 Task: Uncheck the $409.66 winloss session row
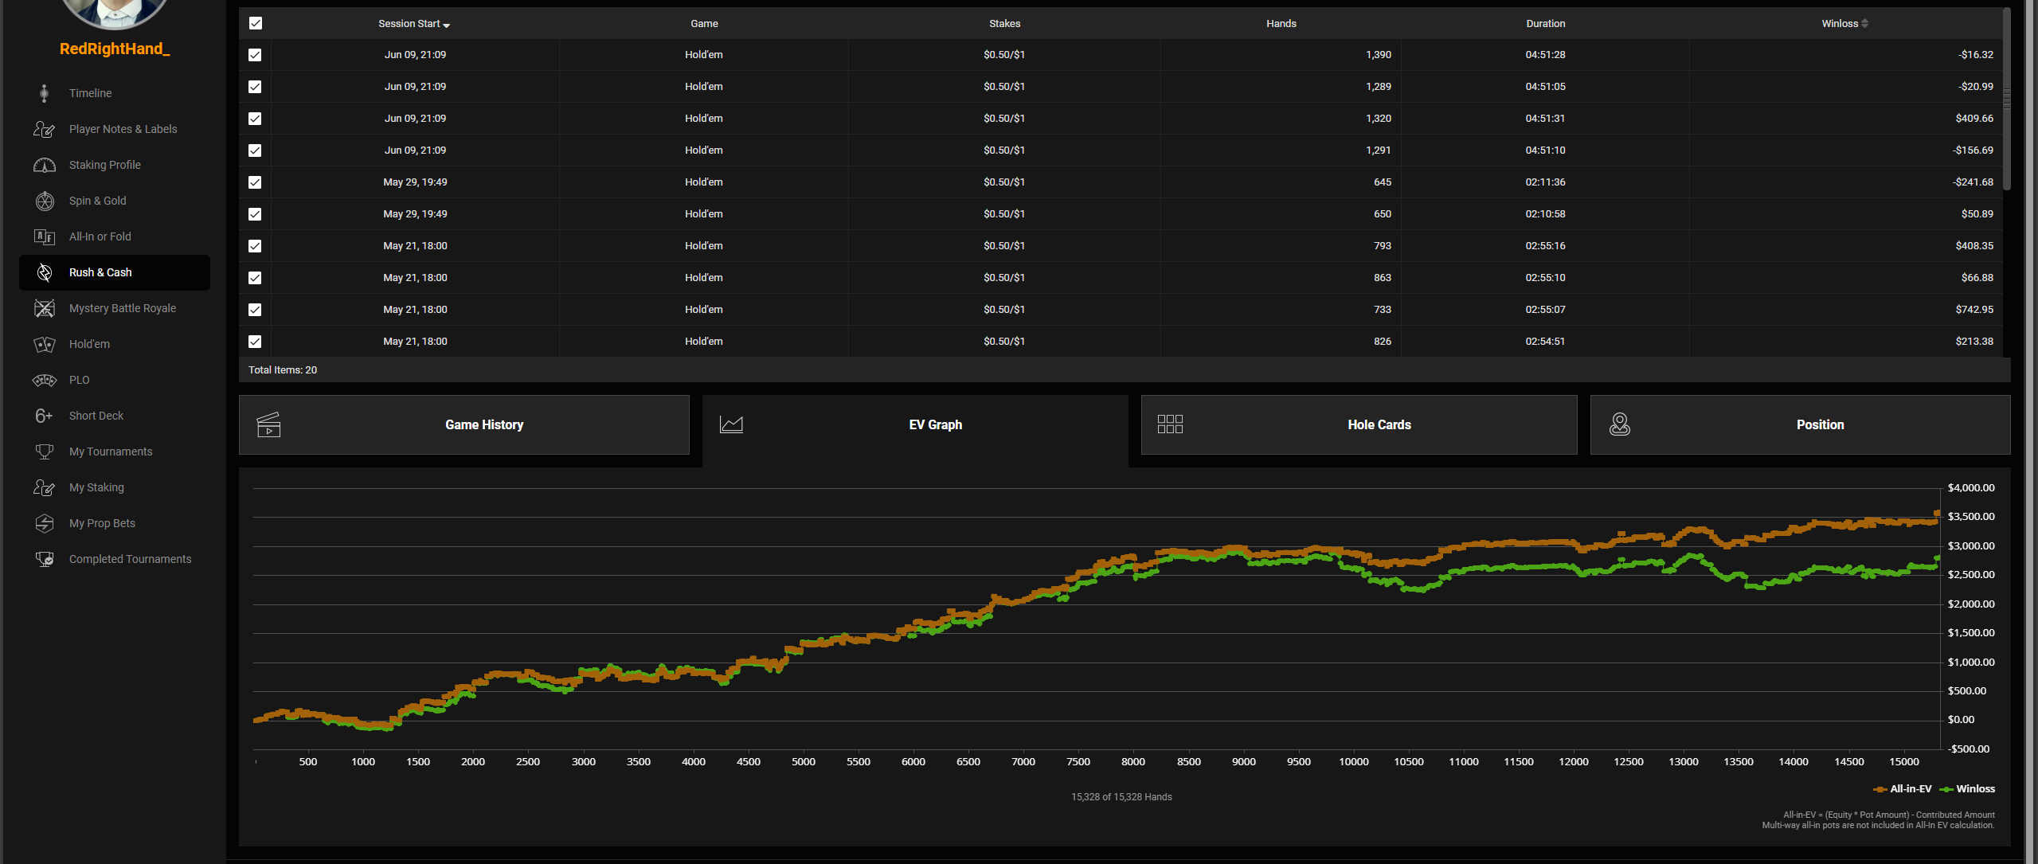[255, 119]
